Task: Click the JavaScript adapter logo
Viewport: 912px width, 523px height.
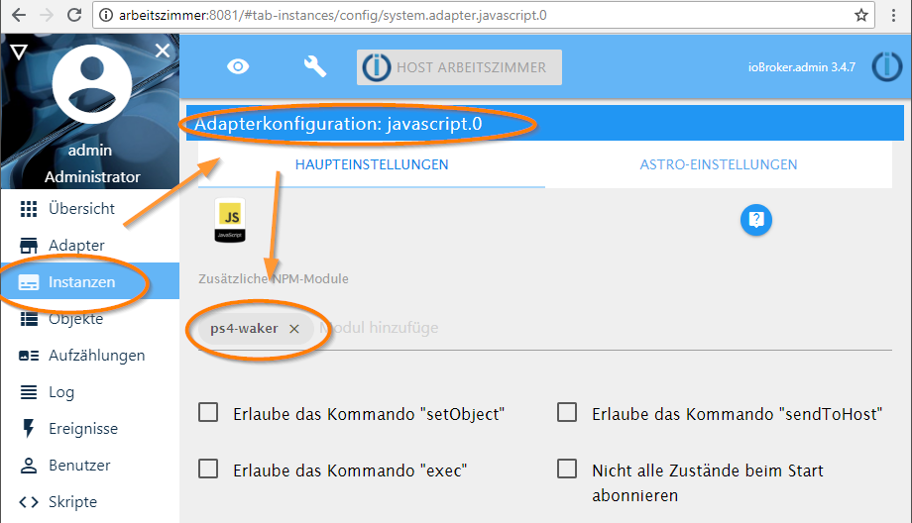Action: 230,220
